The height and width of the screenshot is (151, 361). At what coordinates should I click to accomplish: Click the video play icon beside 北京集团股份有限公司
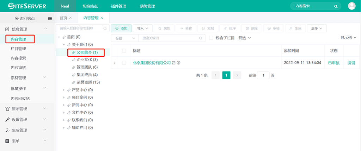click(178, 63)
